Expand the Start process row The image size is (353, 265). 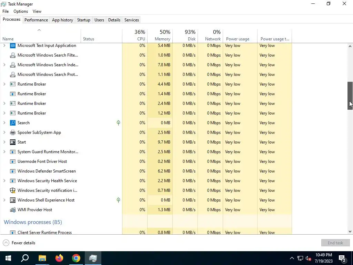coord(4,142)
